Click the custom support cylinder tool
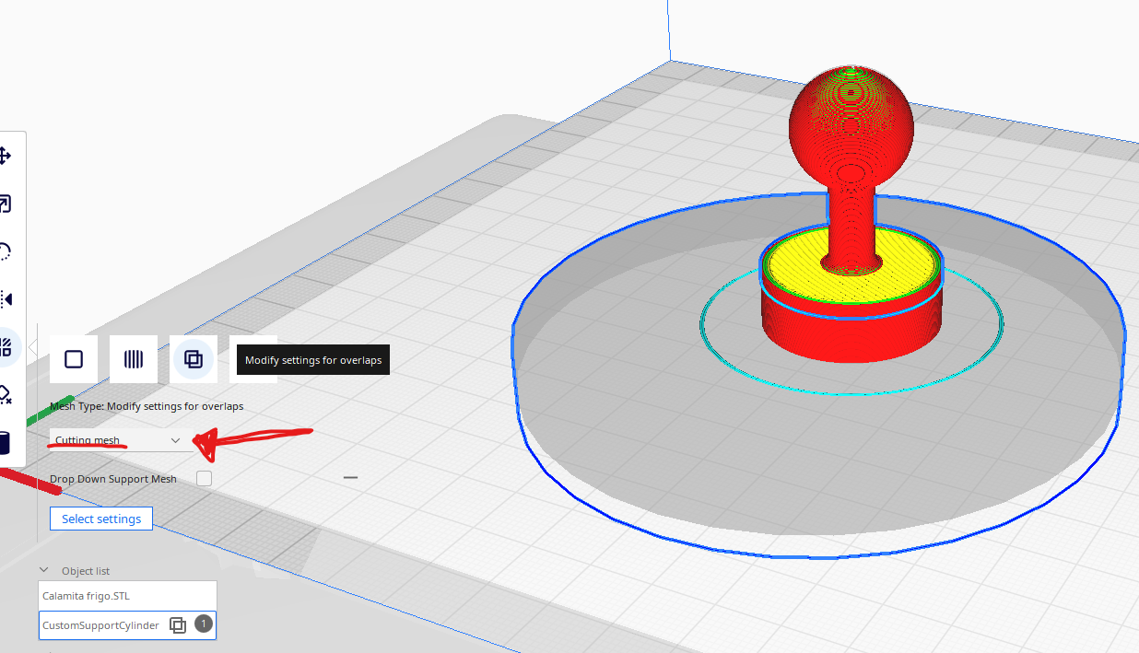This screenshot has width=1139, height=653. pyautogui.click(x=4, y=443)
